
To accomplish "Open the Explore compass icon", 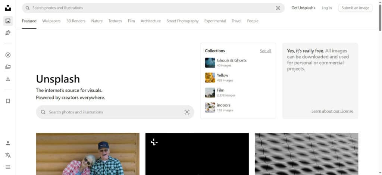I will (8, 55).
